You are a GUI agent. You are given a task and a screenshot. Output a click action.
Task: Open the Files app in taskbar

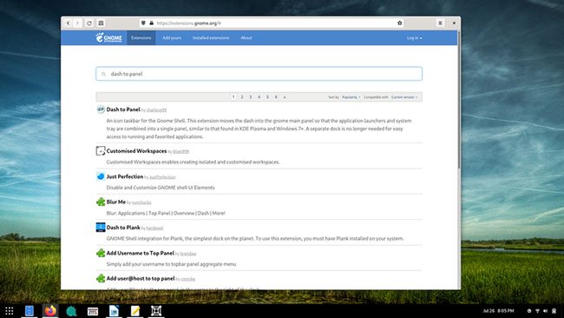pos(30,311)
